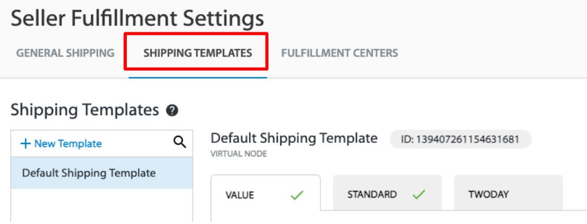Switch to the STANDARD shipping method tab
The width and height of the screenshot is (587, 224).
[387, 193]
